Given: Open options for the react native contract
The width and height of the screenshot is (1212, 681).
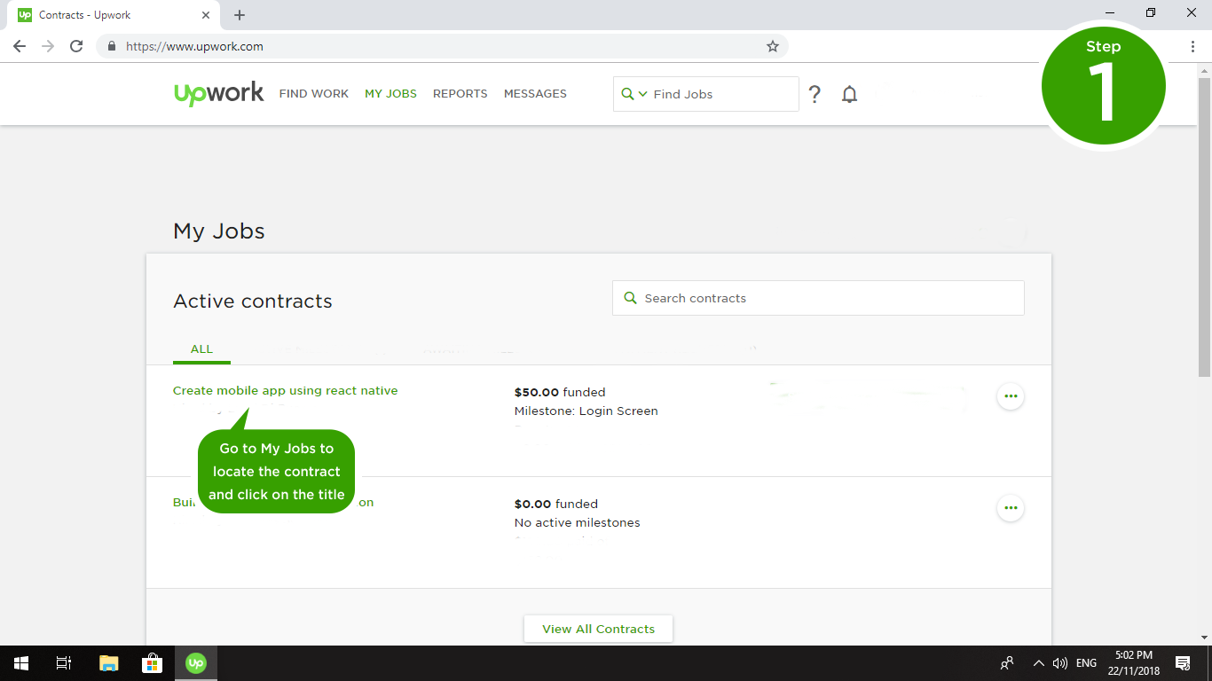Looking at the screenshot, I should pyautogui.click(x=1011, y=396).
